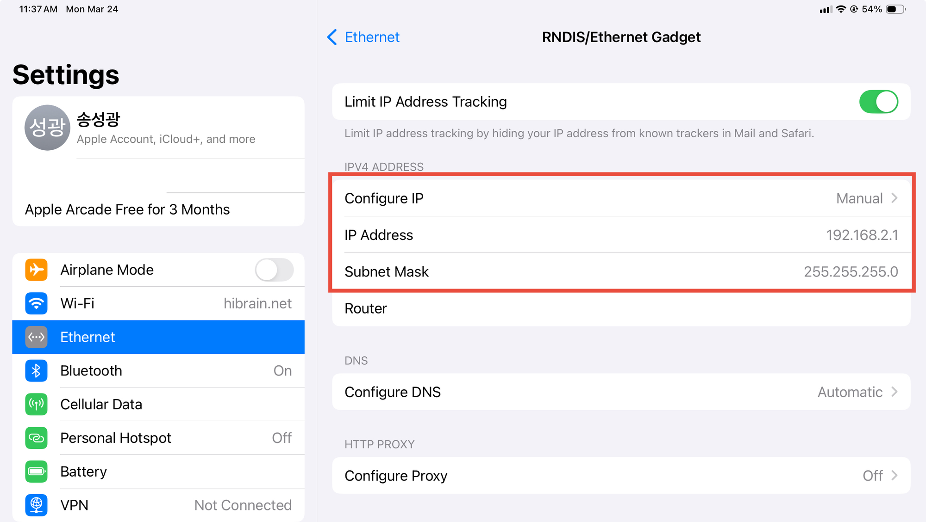Disable Limit IP Address Tracking toggle

(x=878, y=102)
